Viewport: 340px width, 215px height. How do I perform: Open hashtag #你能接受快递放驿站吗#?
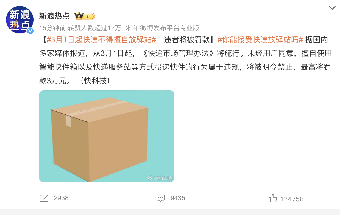pos(260,40)
